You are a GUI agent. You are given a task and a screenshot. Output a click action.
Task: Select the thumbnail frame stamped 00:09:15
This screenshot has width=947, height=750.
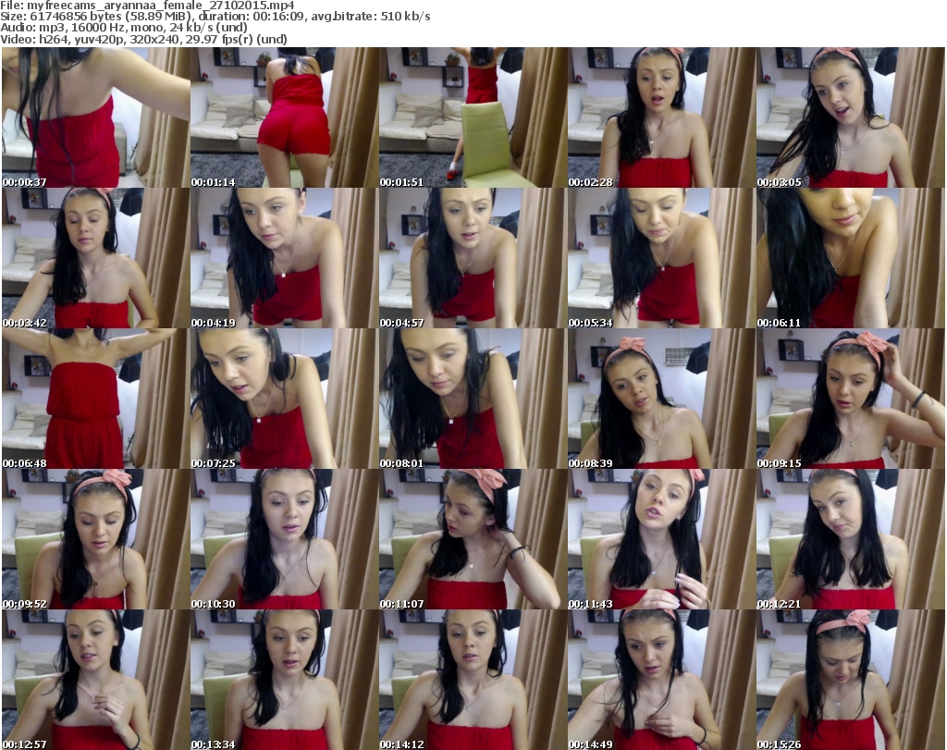[x=851, y=400]
